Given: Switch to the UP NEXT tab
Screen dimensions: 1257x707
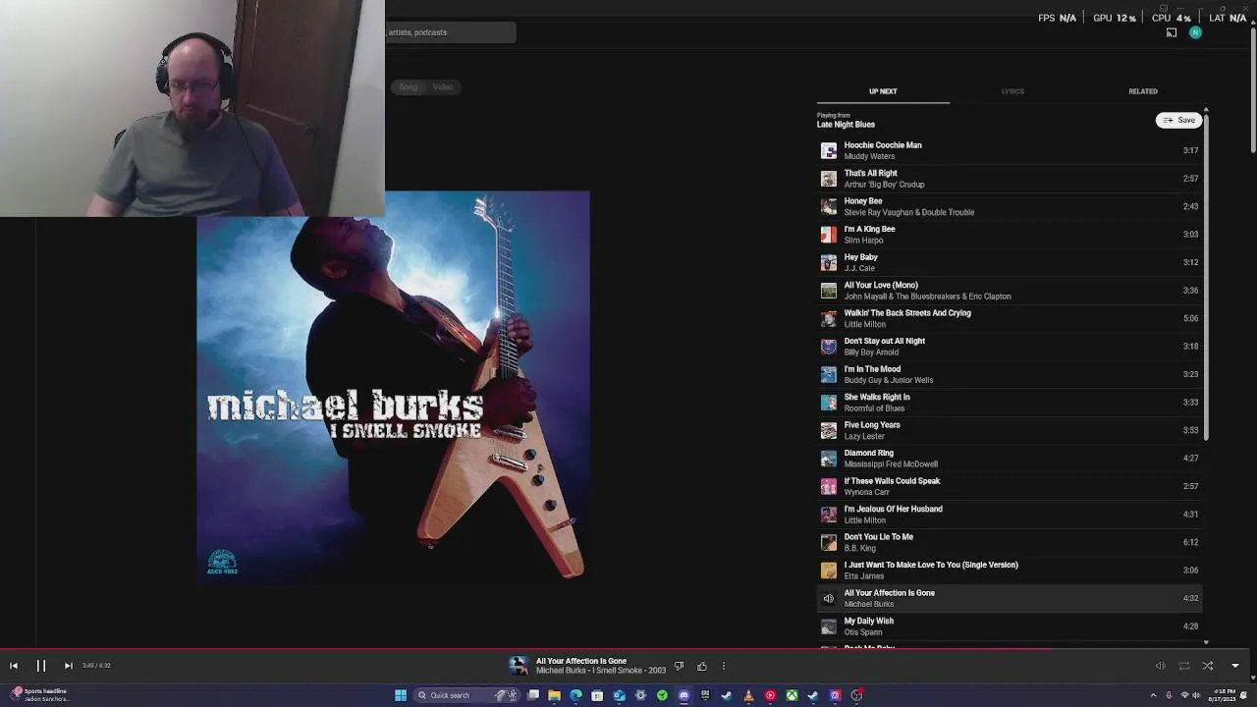Looking at the screenshot, I should [883, 91].
